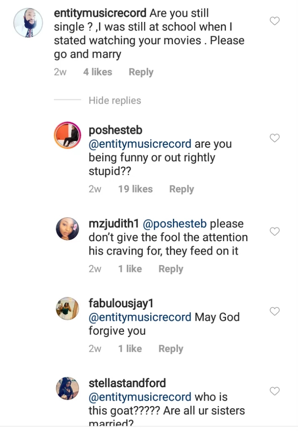Reply to poshesteb's comment
Viewport: 298px width, 431px height.
pos(181,189)
